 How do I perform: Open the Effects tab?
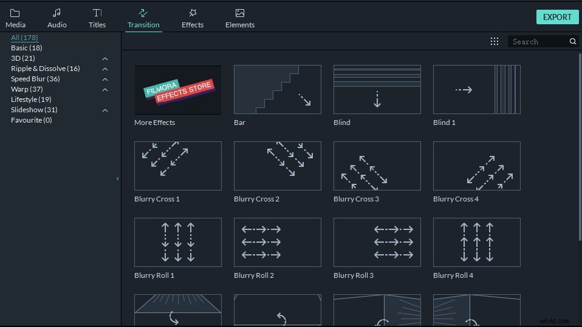(192, 19)
